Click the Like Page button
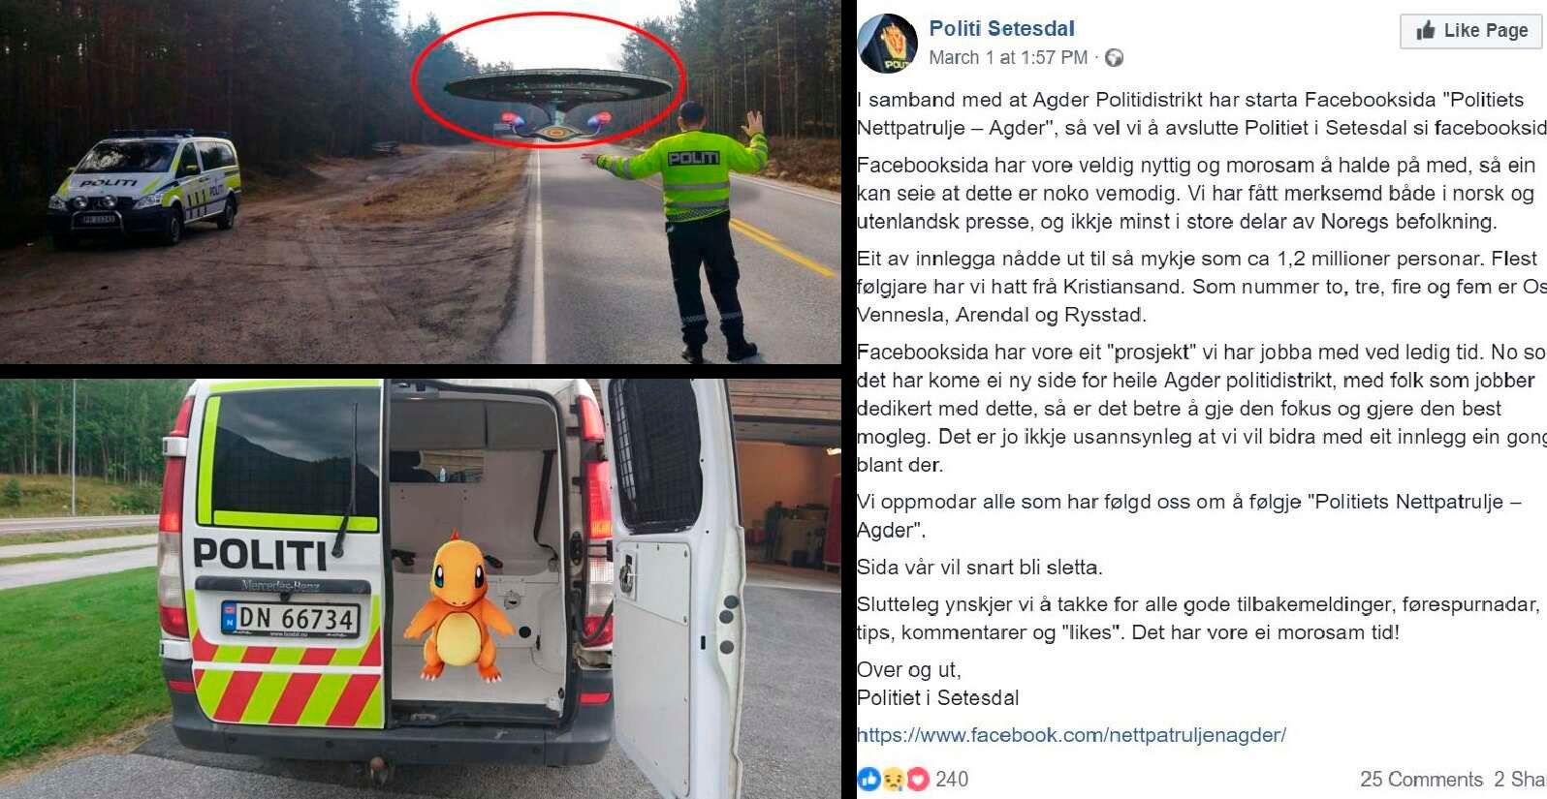Viewport: 1547px width, 799px height. coord(1470,31)
